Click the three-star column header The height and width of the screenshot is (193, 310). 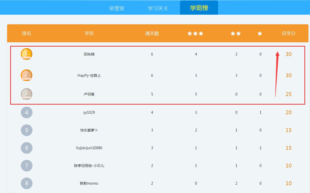(x=195, y=33)
